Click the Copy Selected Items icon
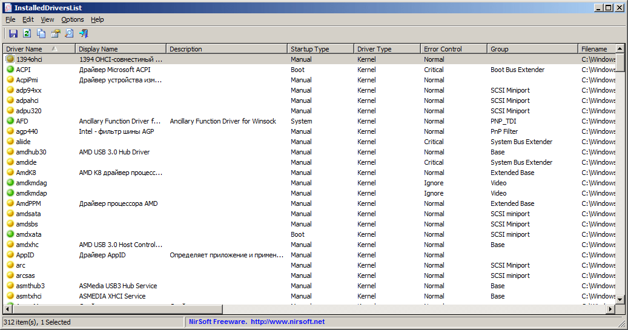This screenshot has width=628, height=330. (41, 34)
